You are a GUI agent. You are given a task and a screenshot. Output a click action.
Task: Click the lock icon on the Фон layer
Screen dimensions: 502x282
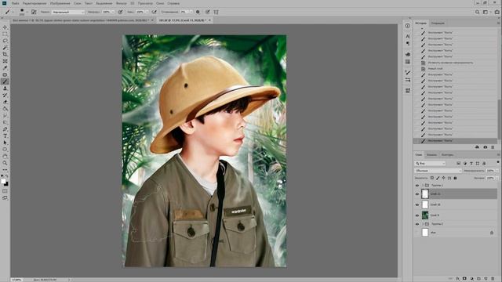click(x=492, y=233)
